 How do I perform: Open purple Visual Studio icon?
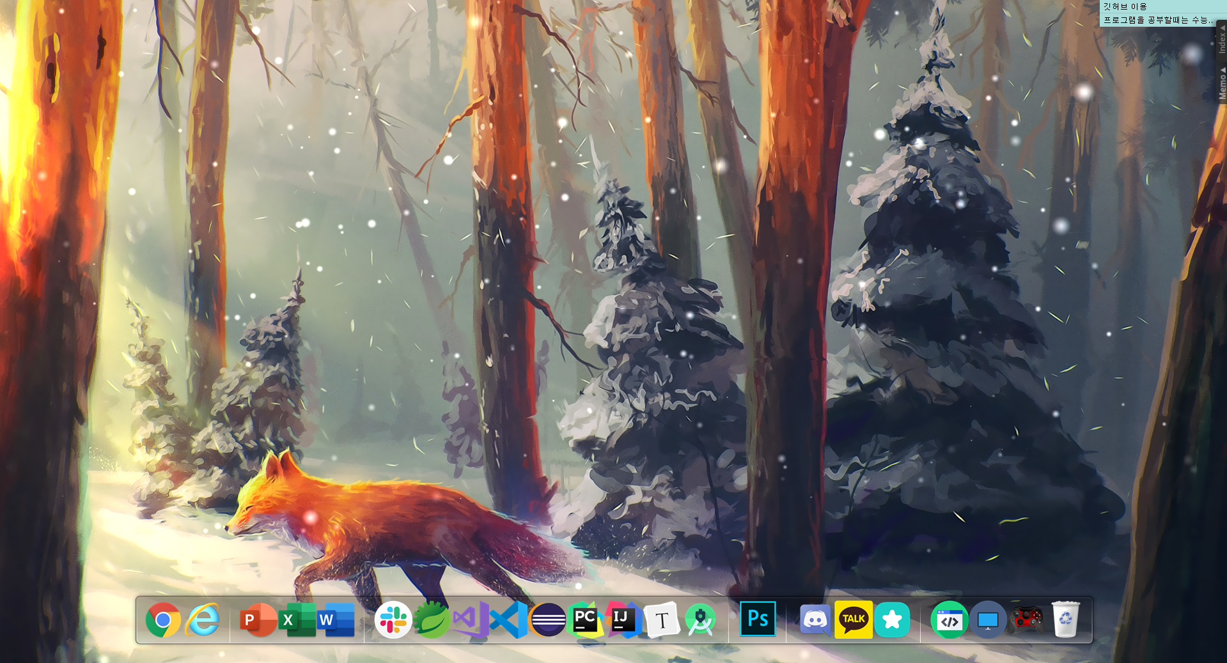point(471,620)
